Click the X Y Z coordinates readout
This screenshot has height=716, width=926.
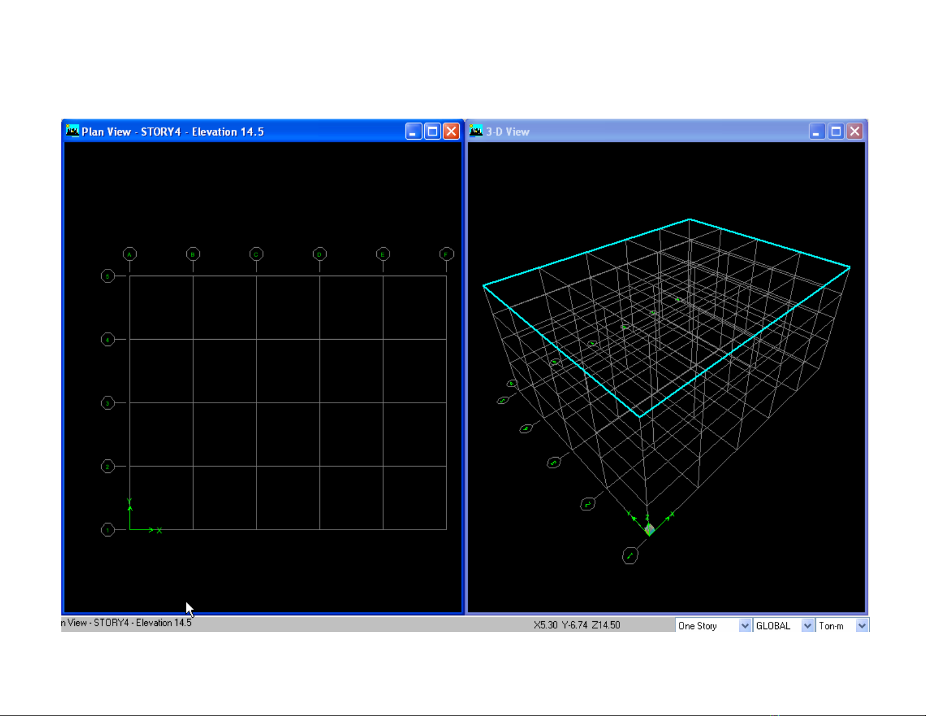[577, 625]
